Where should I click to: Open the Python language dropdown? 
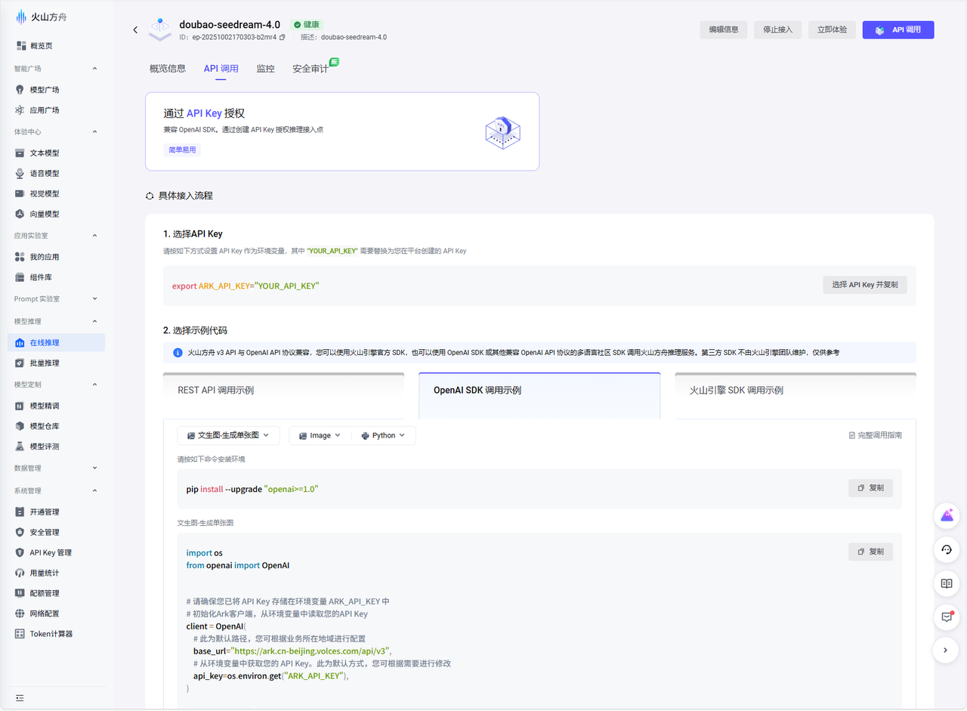tap(383, 435)
